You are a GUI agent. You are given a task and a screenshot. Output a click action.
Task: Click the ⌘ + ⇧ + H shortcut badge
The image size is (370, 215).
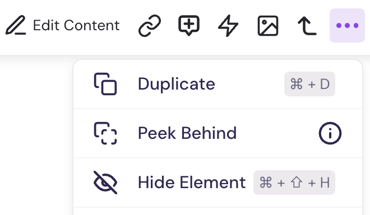294,183
